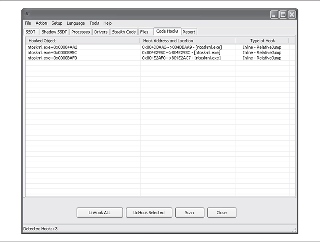Switch to the Stealth Code tab
This screenshot has height=242, width=320.
point(124,32)
